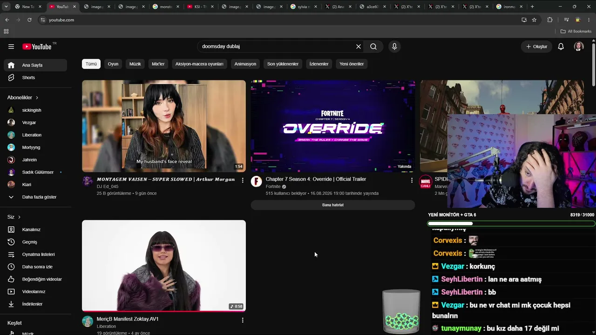
Task: Select the Mix'ler filter chip
Action: [158, 64]
